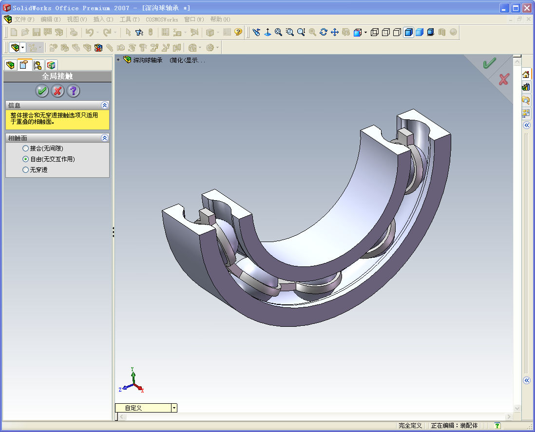The height and width of the screenshot is (432, 535).
Task: Open the 窗口(W) menu
Action: coord(194,19)
